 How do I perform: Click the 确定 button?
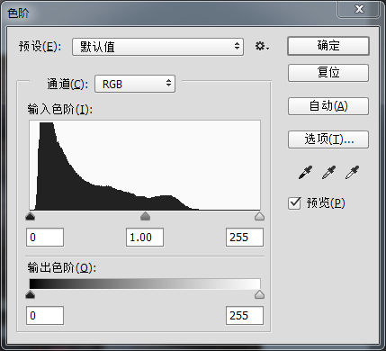(328, 46)
